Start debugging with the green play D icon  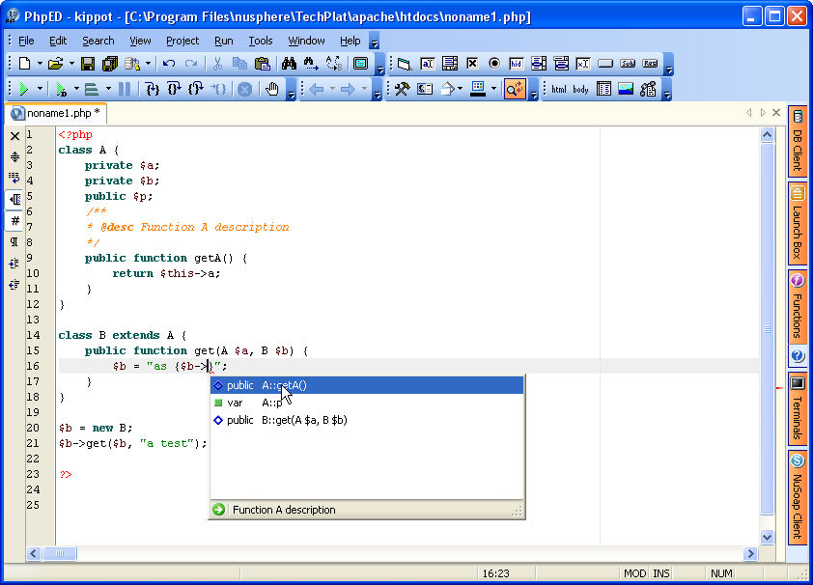pos(61,89)
